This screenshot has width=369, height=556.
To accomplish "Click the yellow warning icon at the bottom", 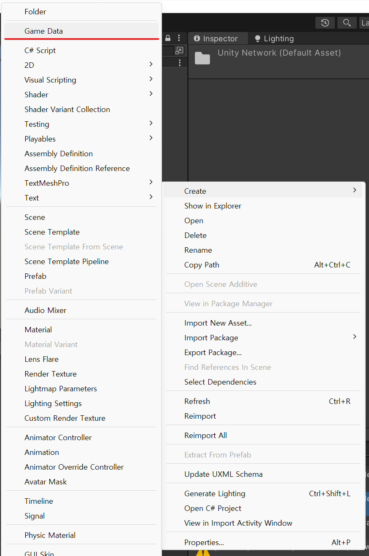I will 203,551.
